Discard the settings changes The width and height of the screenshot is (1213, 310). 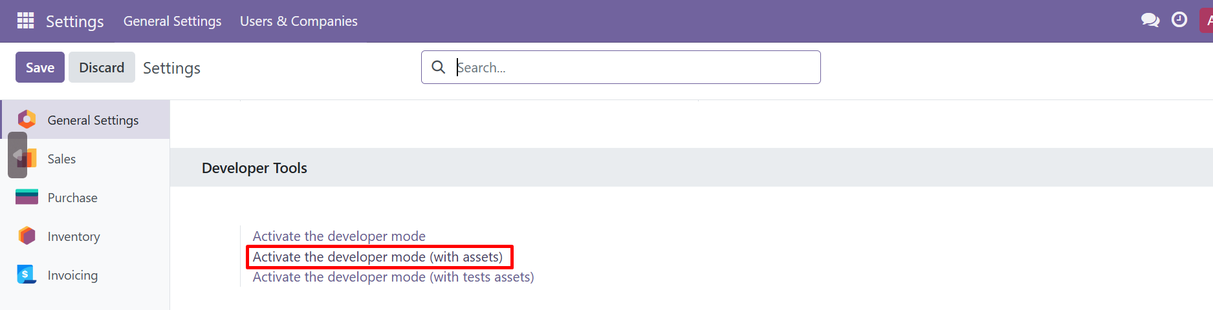[102, 67]
